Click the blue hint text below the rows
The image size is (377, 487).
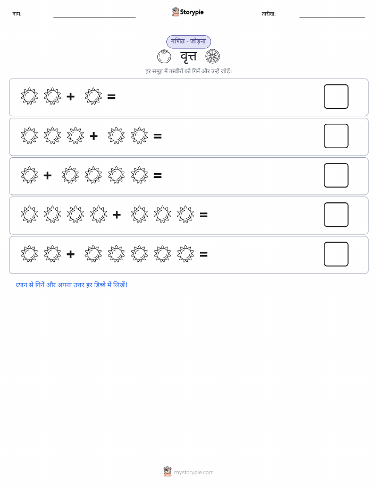[x=72, y=285]
